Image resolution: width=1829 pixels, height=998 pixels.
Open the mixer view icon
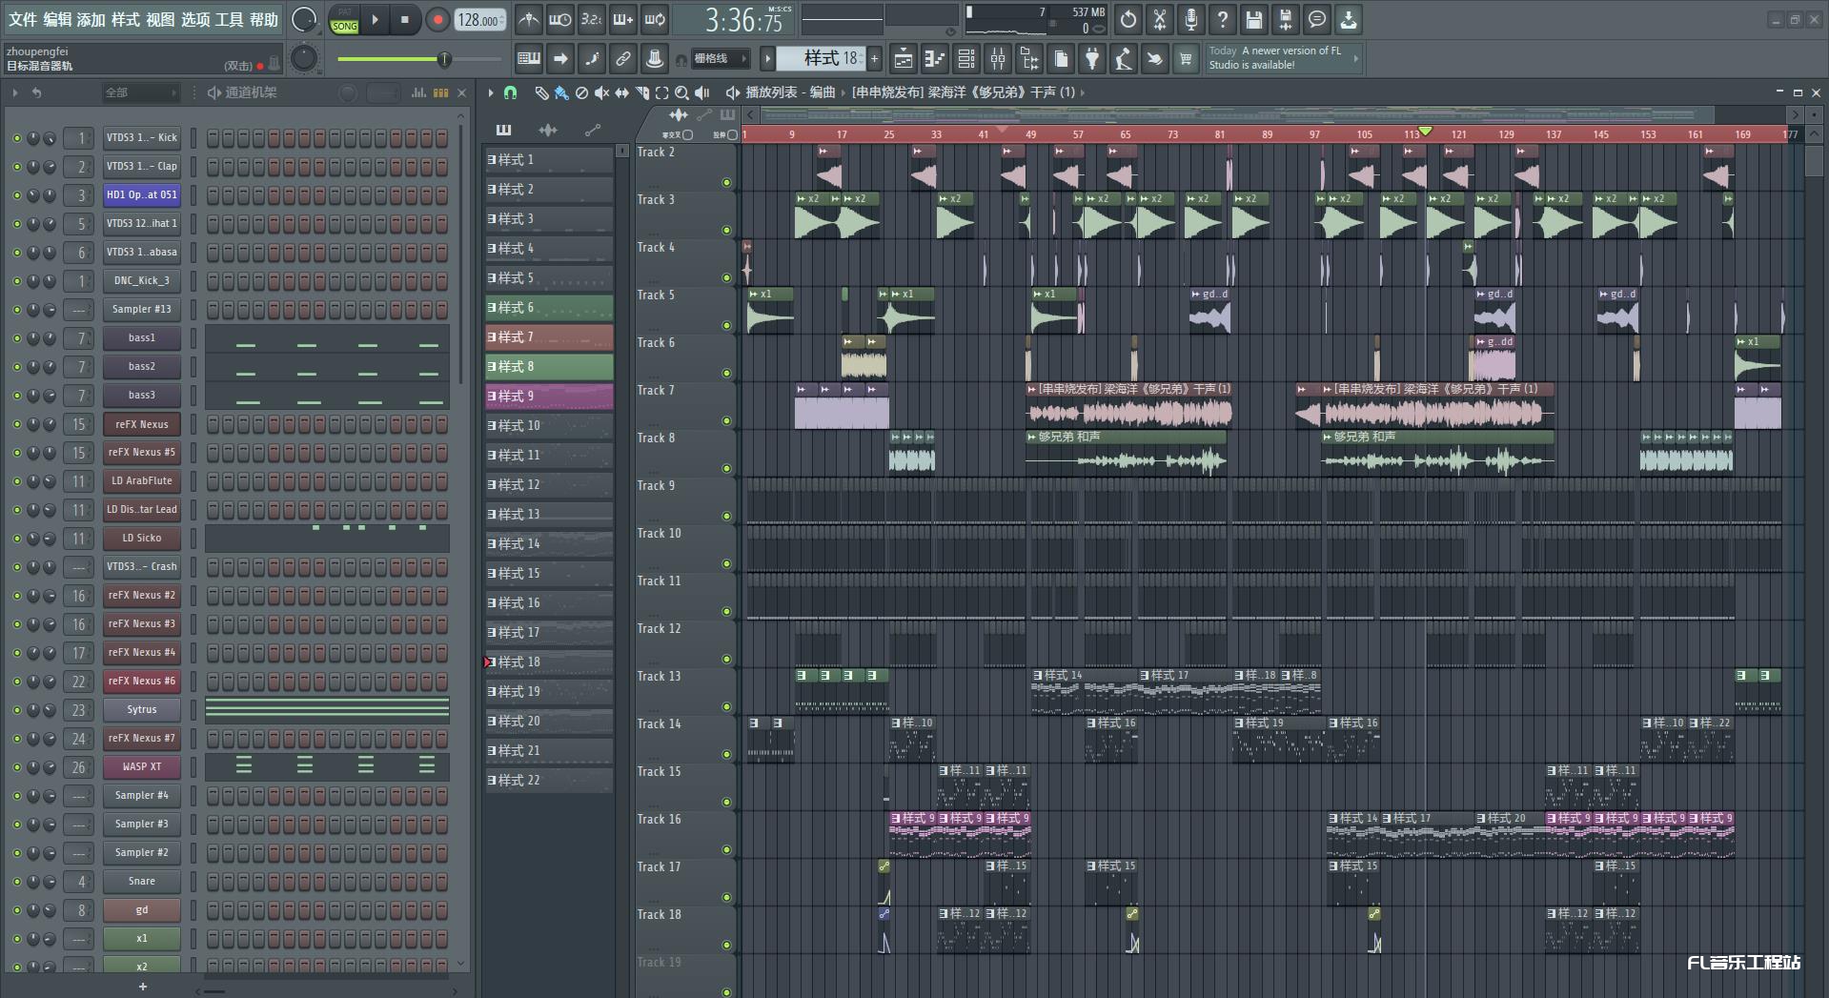pyautogui.click(x=998, y=59)
